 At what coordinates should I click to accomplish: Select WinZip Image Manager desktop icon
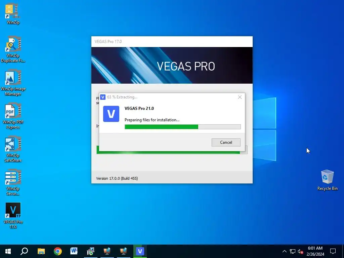tap(13, 83)
